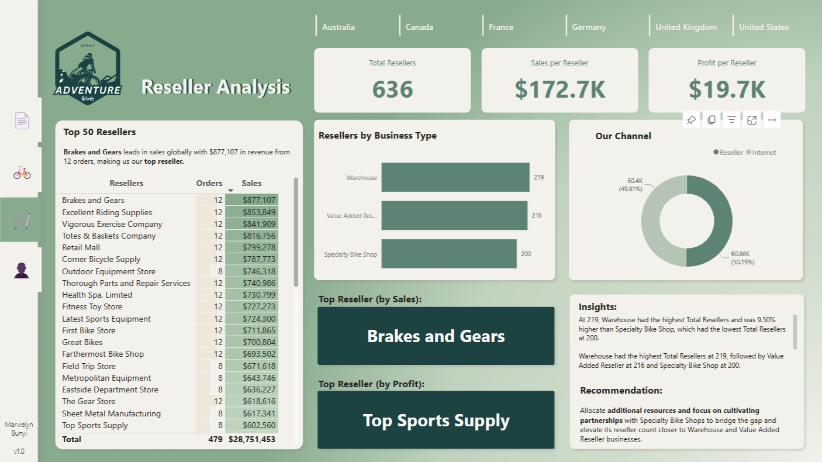Select the dark Reseller donut segment
This screenshot has width=822, height=462.
pyautogui.click(x=723, y=221)
